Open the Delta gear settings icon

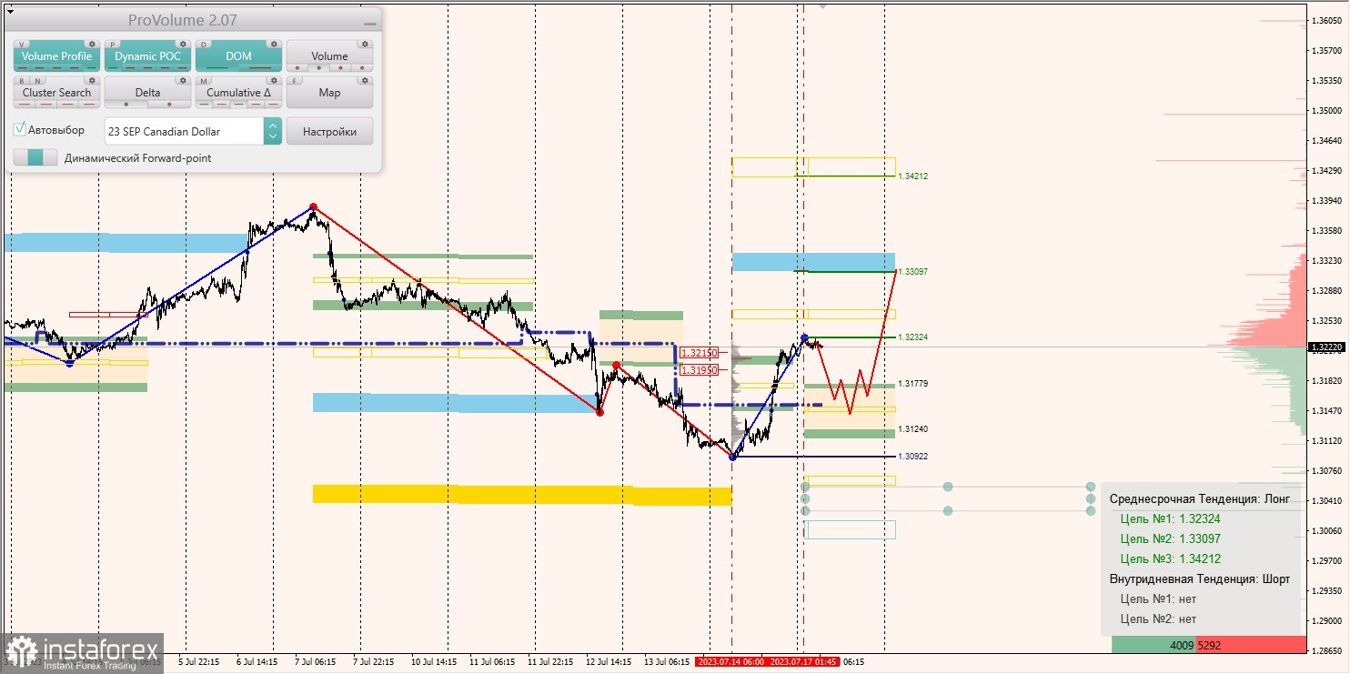[183, 80]
